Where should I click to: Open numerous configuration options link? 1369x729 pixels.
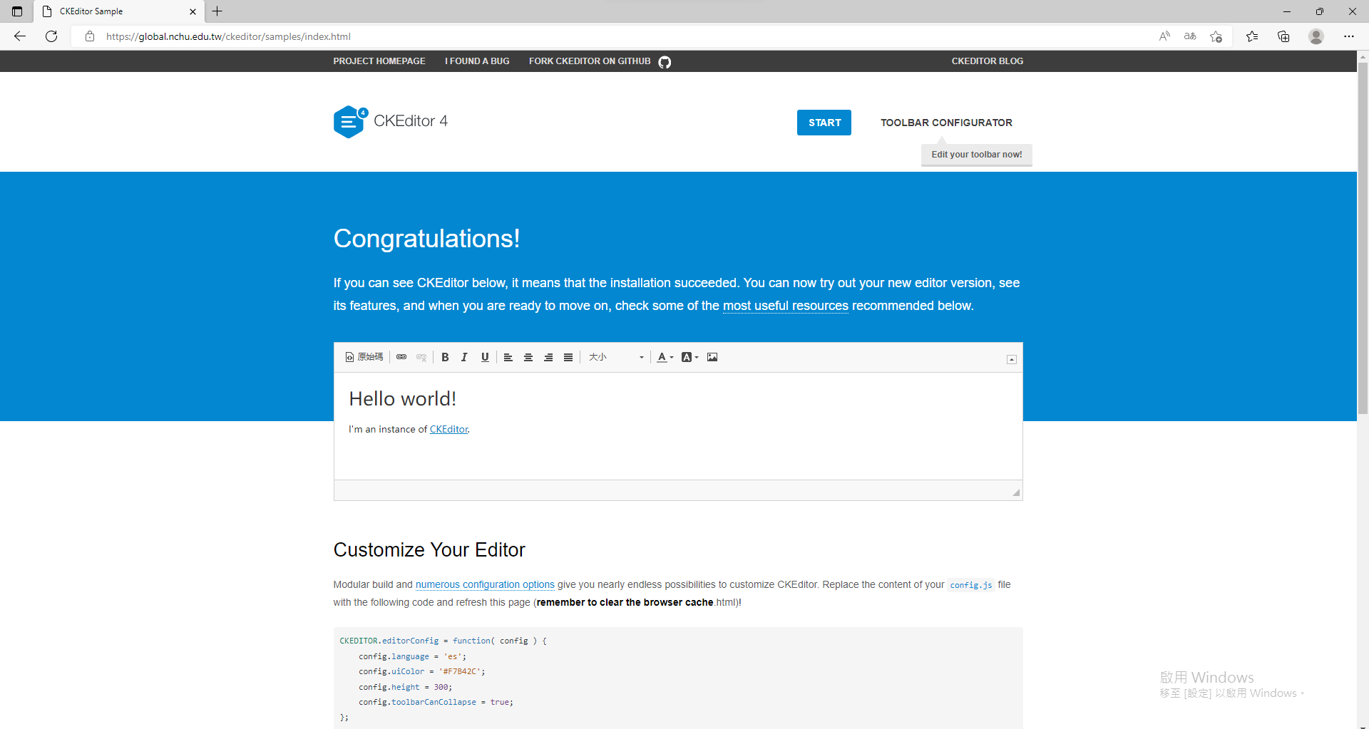(485, 584)
